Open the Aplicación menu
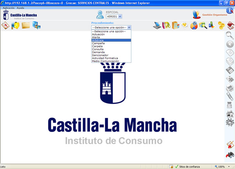This screenshot has height=169, width=235. point(8,8)
